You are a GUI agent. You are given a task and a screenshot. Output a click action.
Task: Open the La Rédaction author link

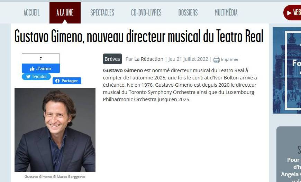pos(149,59)
